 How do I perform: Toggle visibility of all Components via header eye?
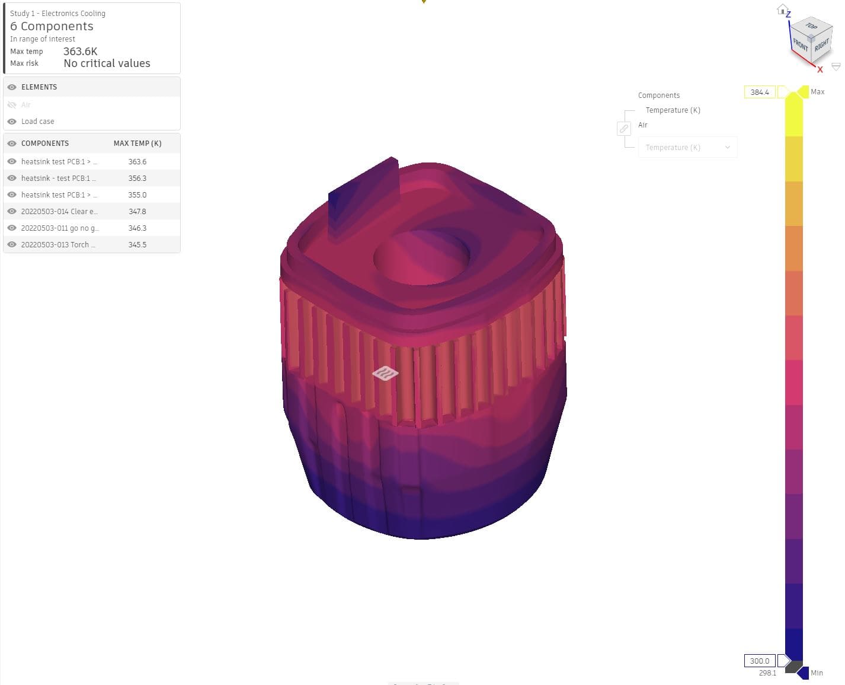coord(12,143)
